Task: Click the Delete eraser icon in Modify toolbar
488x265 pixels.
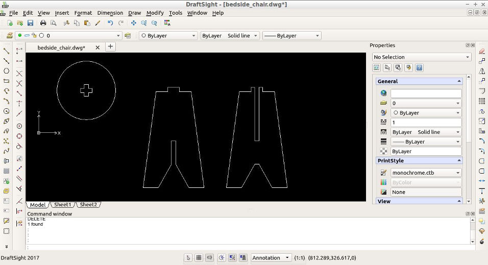Action: 482,51
